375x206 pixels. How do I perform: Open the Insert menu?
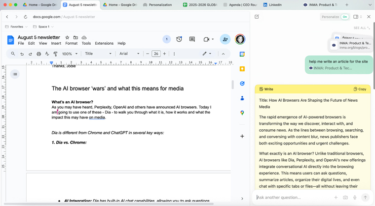[56, 43]
